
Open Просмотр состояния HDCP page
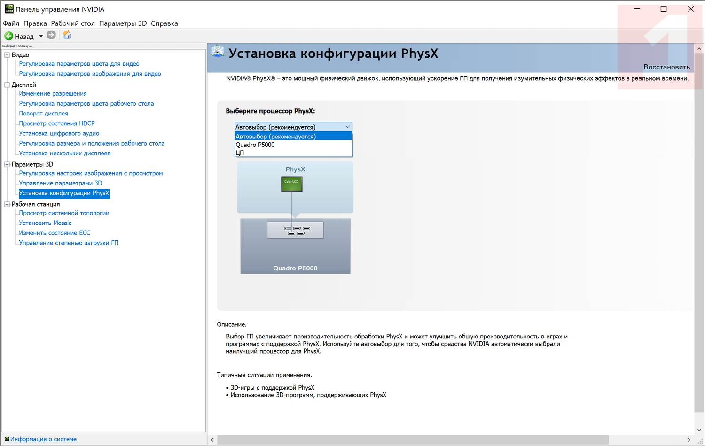[x=57, y=123]
